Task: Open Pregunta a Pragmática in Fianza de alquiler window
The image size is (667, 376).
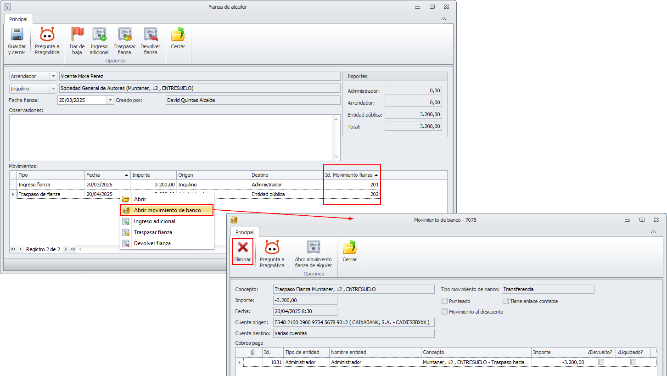Action: pos(47,41)
